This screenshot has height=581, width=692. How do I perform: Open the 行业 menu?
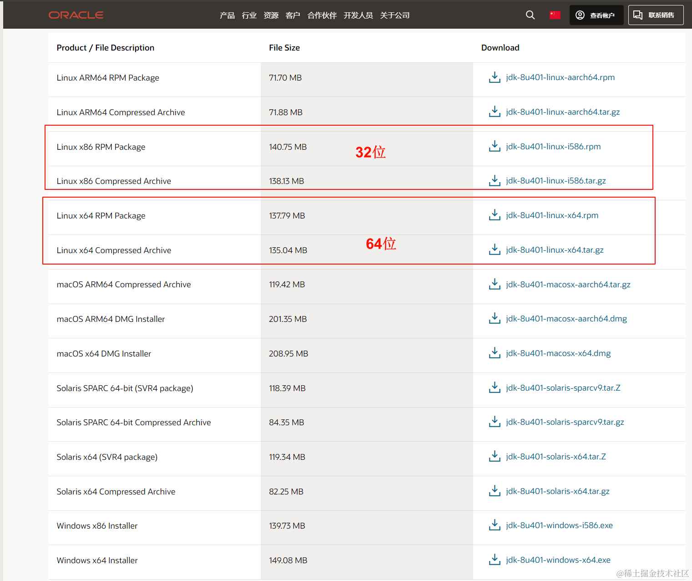[x=249, y=15]
